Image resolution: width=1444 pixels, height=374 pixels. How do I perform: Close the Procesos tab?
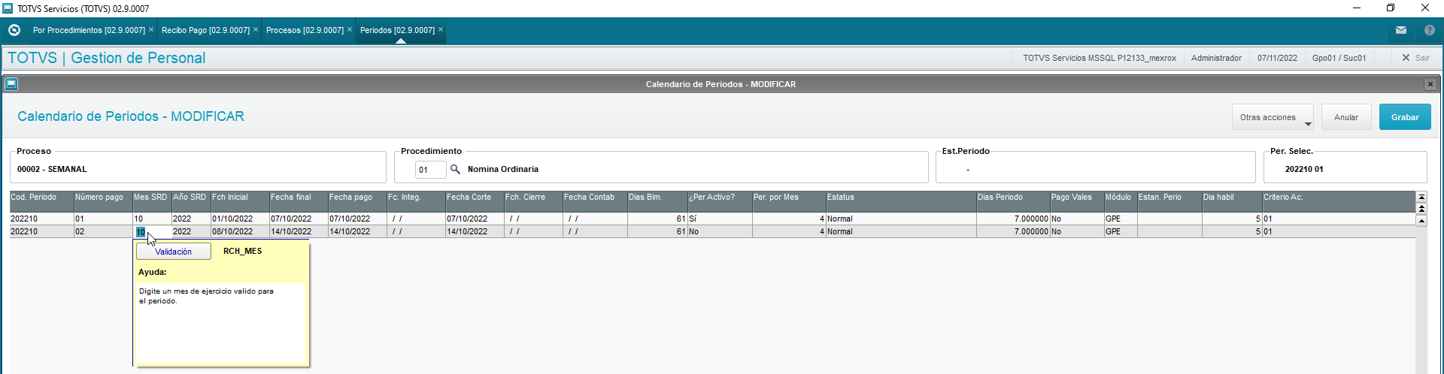(350, 29)
